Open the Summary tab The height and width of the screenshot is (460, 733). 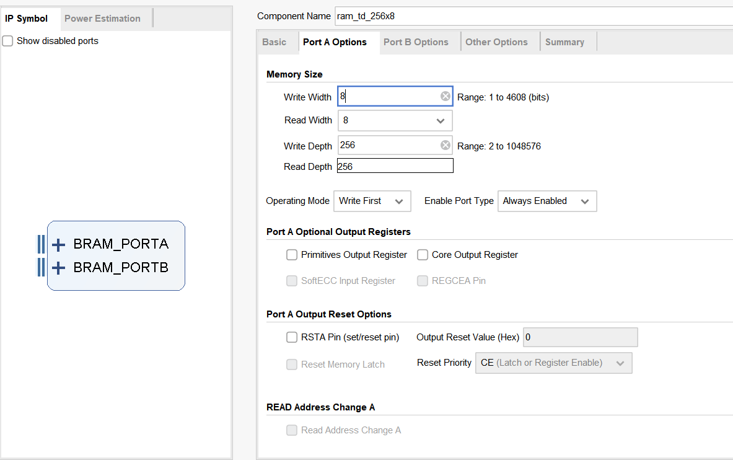pyautogui.click(x=564, y=42)
